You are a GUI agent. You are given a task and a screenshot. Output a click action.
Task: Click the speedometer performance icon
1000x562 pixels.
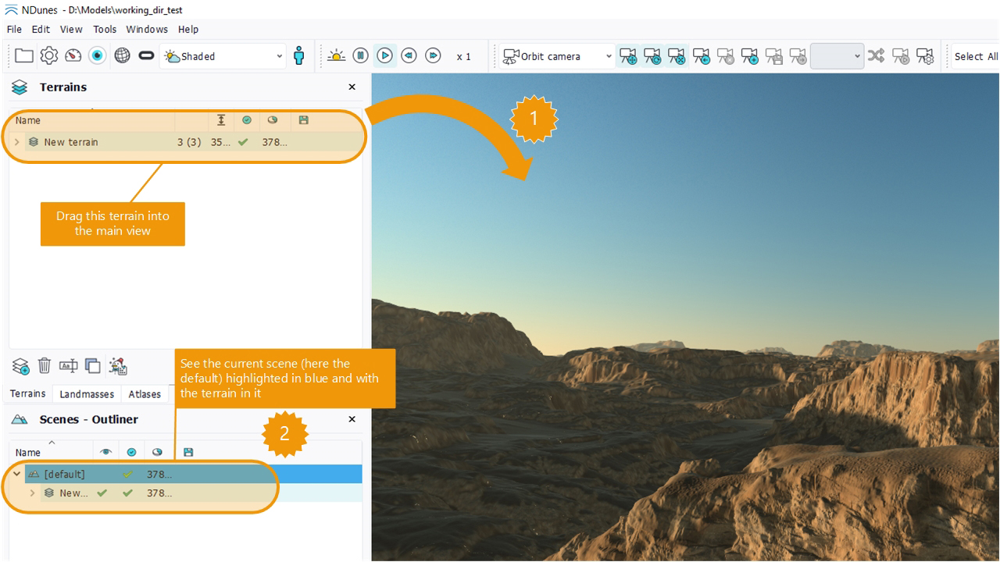[x=73, y=56]
